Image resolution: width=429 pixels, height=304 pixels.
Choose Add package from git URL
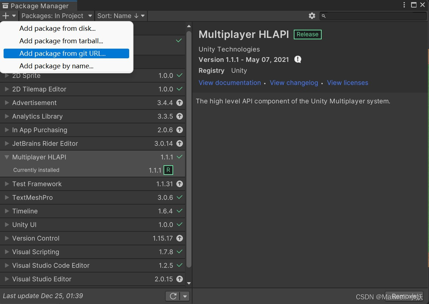point(66,54)
